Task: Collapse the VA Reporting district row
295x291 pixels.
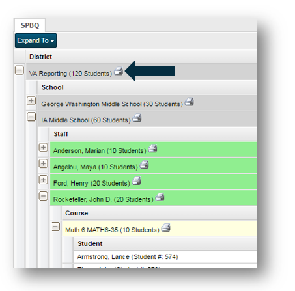Action: (x=20, y=70)
